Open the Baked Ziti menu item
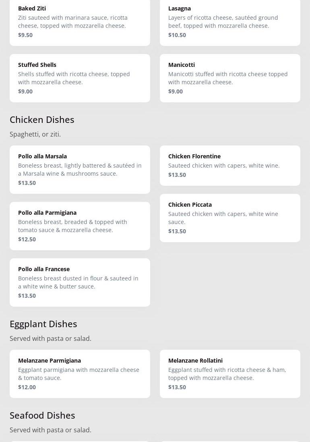This screenshot has height=442, width=310. 80,21
